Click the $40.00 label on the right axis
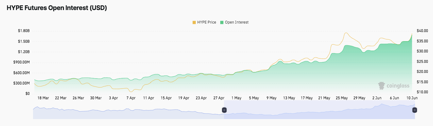 [422, 31]
